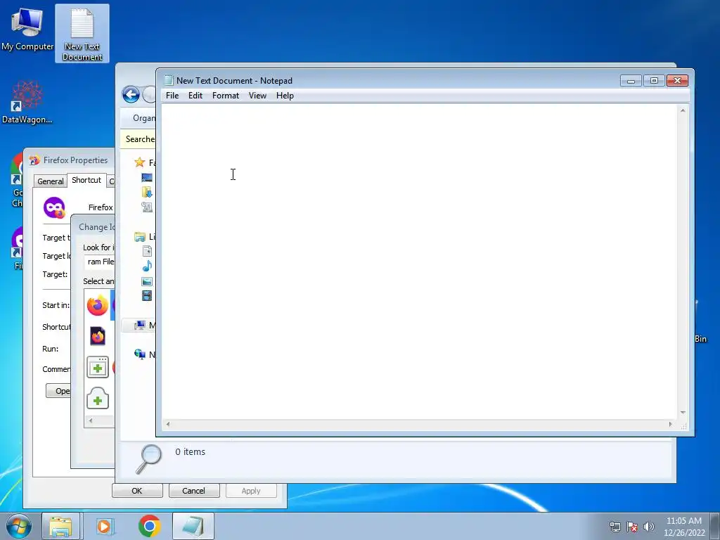Click Favorites star in Explorer sidebar
The image size is (720, 540).
pyautogui.click(x=140, y=162)
